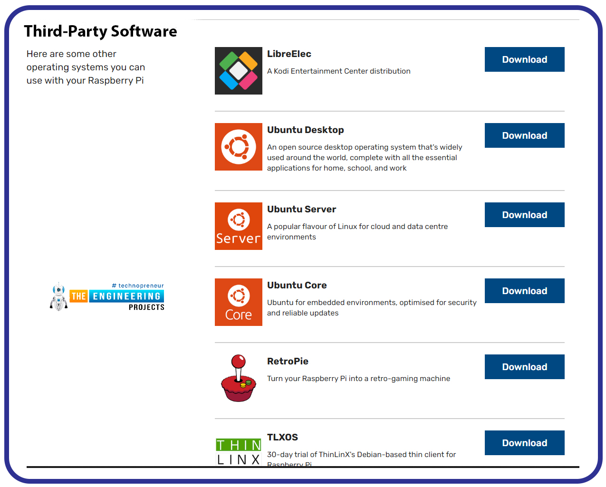Image resolution: width=606 pixels, height=487 pixels.
Task: Click the Third-Party Software heading
Action: tap(101, 31)
